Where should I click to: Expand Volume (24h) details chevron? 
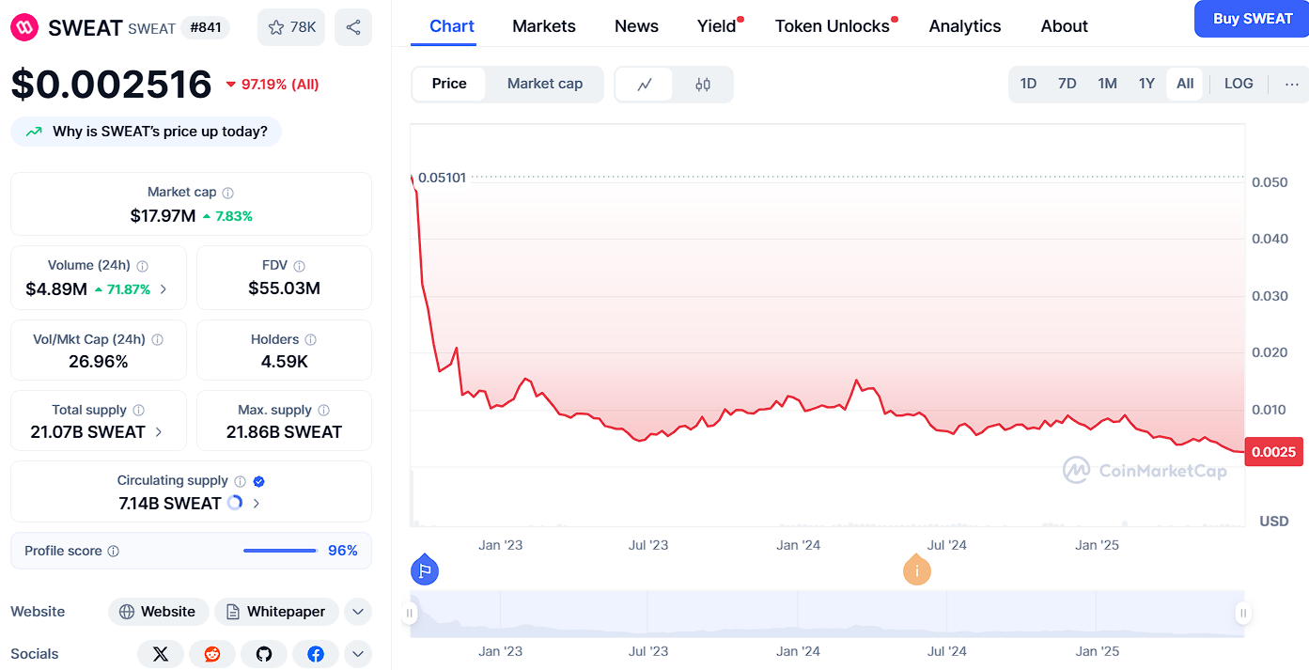tap(164, 289)
